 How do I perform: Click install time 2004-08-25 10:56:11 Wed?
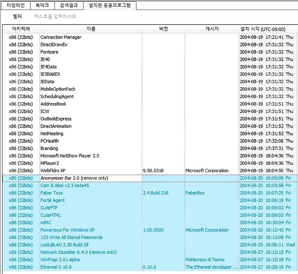(267, 245)
